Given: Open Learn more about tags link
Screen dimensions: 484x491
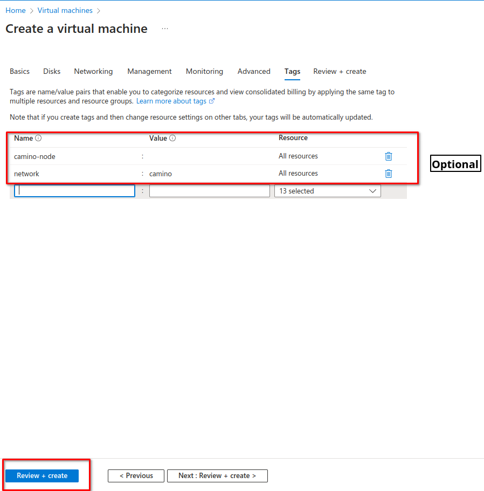Looking at the screenshot, I should [171, 101].
